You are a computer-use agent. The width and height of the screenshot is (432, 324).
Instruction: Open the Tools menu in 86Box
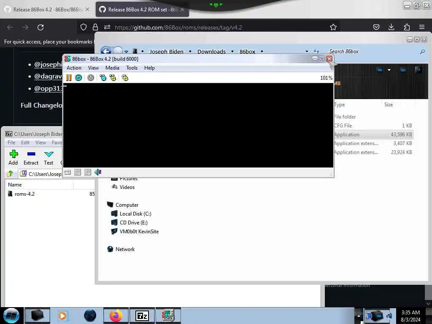pos(132,68)
